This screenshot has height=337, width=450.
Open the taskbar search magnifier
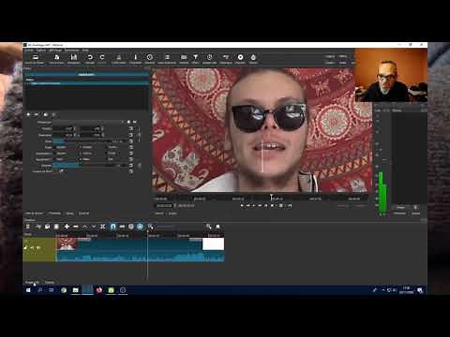click(40, 290)
